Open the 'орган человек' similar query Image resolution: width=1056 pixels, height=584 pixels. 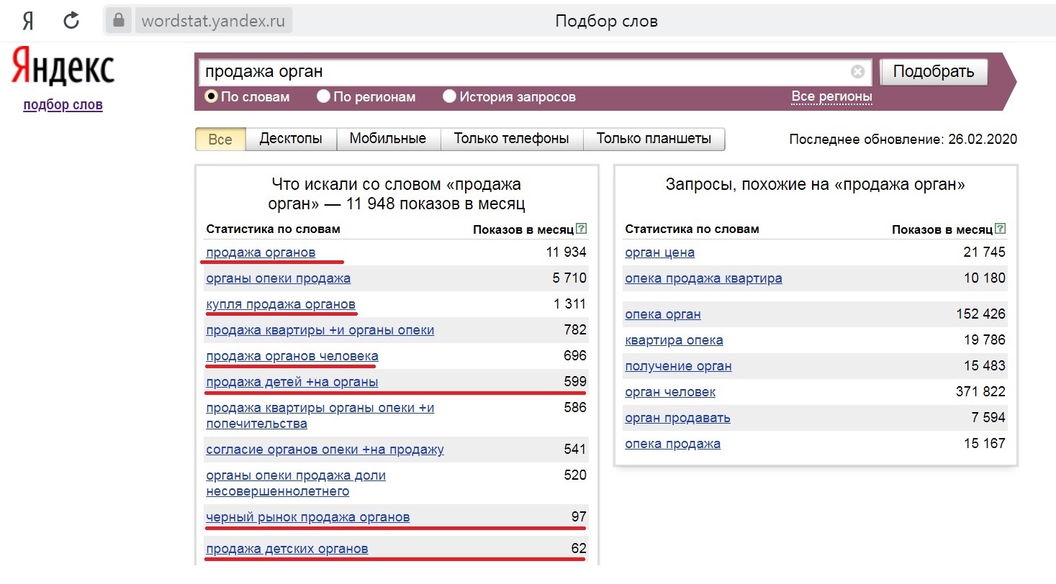pos(670,392)
